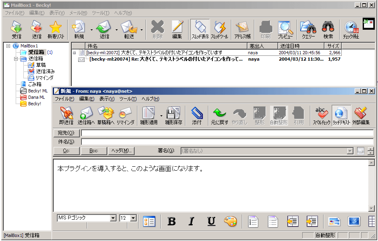Collapse the MailBox1 tree node
This screenshot has width=378, height=241.
[8, 46]
